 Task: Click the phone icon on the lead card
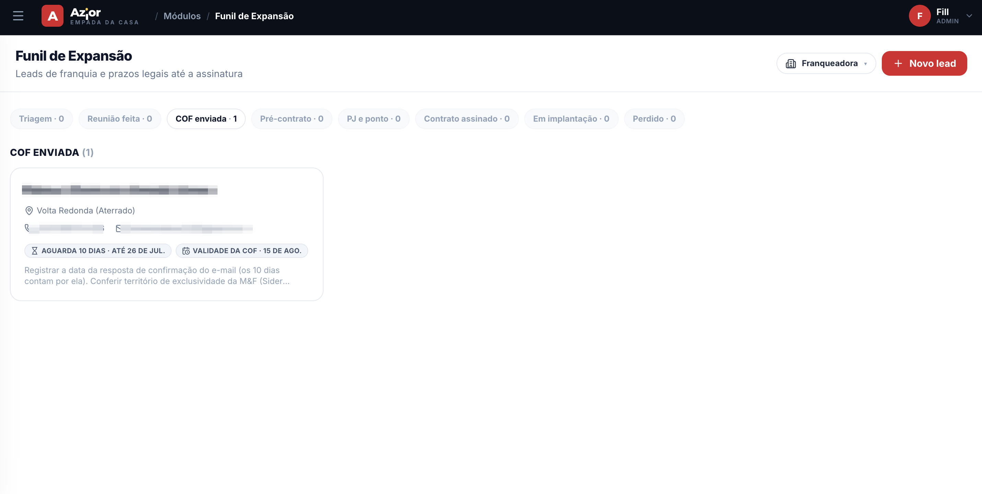coord(27,228)
